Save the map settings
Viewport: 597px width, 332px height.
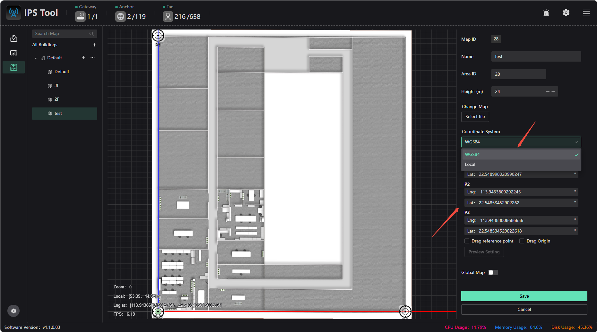click(x=524, y=296)
